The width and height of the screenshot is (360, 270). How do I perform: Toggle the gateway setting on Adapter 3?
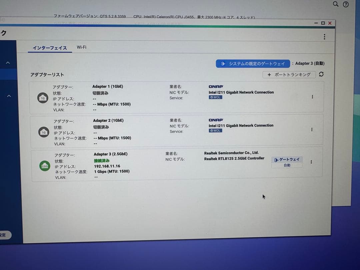point(287,159)
